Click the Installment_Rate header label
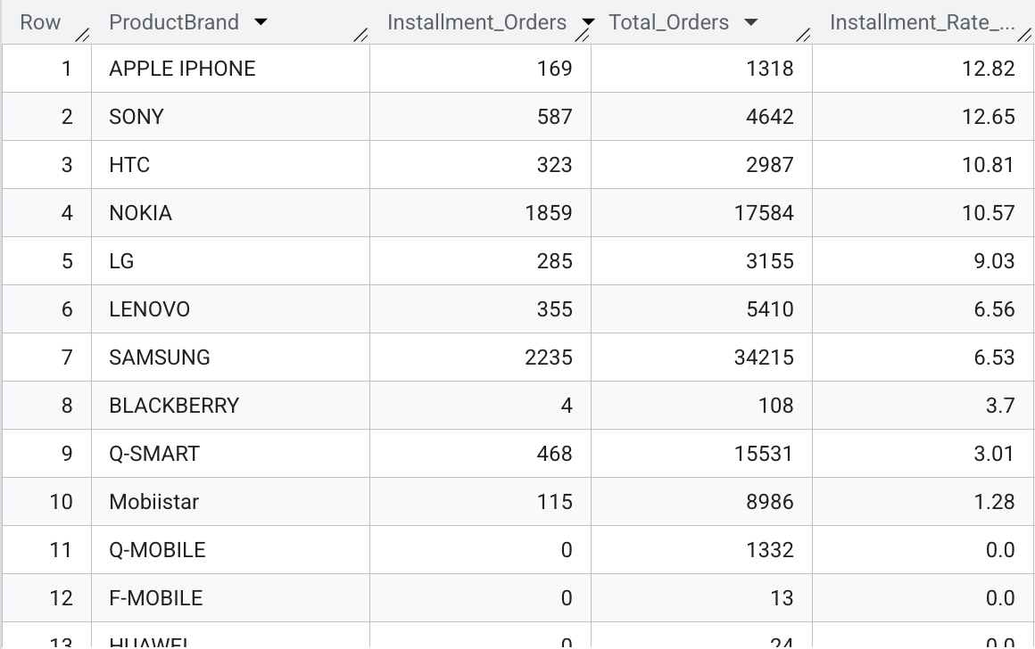 922,22
